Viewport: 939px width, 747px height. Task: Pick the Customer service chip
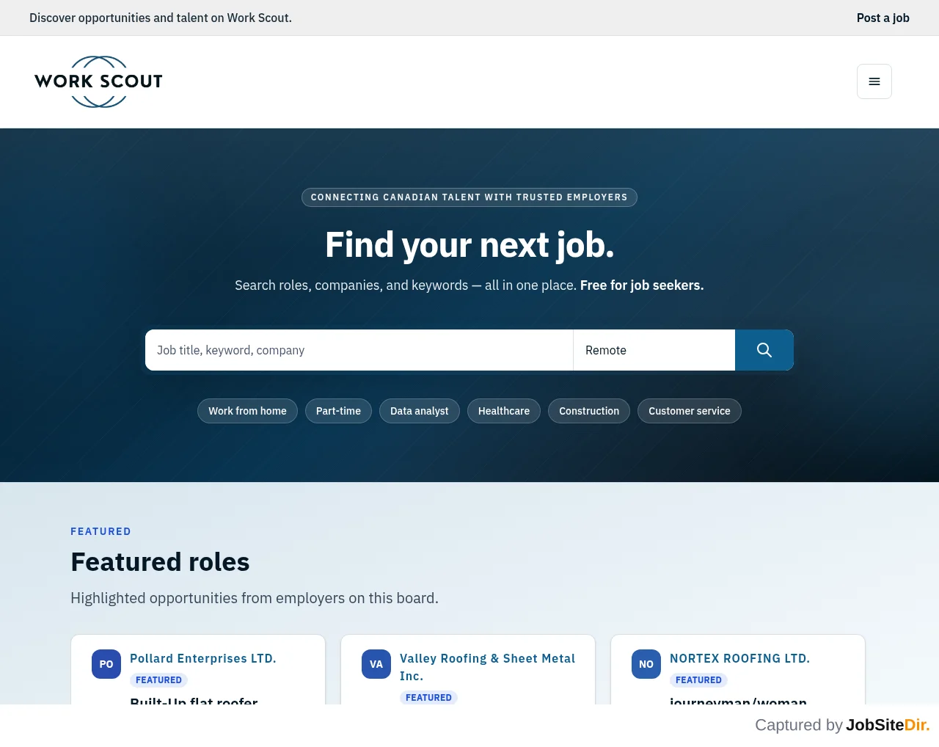[x=690, y=411]
